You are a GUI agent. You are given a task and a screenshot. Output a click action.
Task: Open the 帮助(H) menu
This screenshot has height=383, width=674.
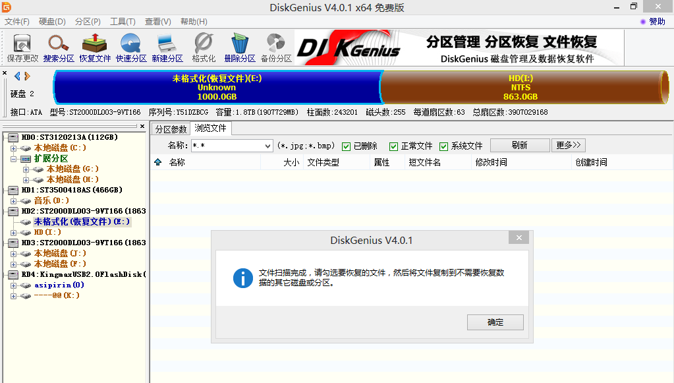[194, 22]
